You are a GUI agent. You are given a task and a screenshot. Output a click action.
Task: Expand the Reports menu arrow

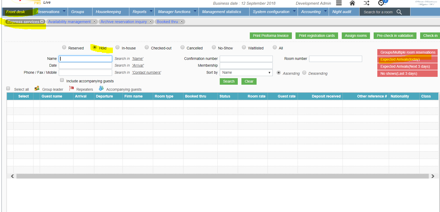pyautogui.click(x=151, y=11)
